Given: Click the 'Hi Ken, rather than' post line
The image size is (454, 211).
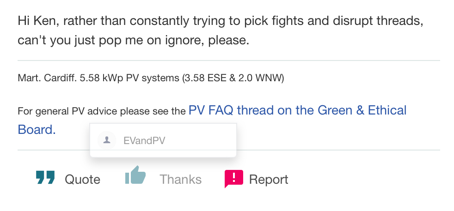Looking at the screenshot, I should (x=221, y=21).
